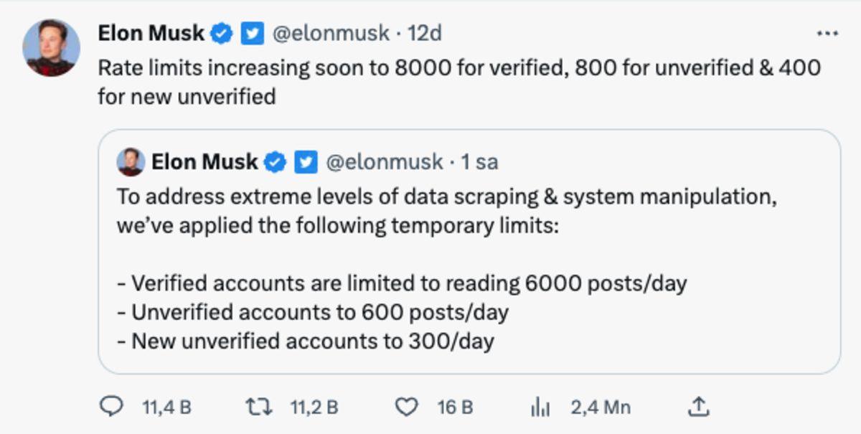Open the 12d timestamp link
The width and height of the screenshot is (861, 434).
click(423, 32)
